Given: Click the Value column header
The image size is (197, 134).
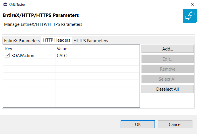Looking at the screenshot, I should pyautogui.click(x=97, y=48).
